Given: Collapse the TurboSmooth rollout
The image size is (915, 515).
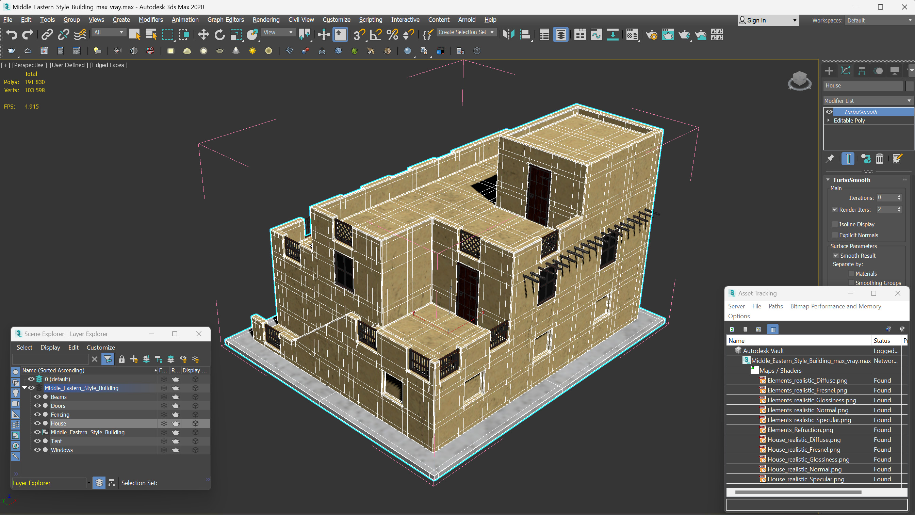Looking at the screenshot, I should 828,180.
